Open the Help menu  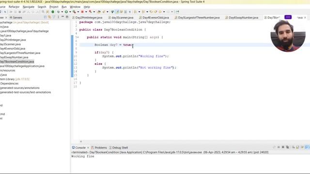[87, 7]
